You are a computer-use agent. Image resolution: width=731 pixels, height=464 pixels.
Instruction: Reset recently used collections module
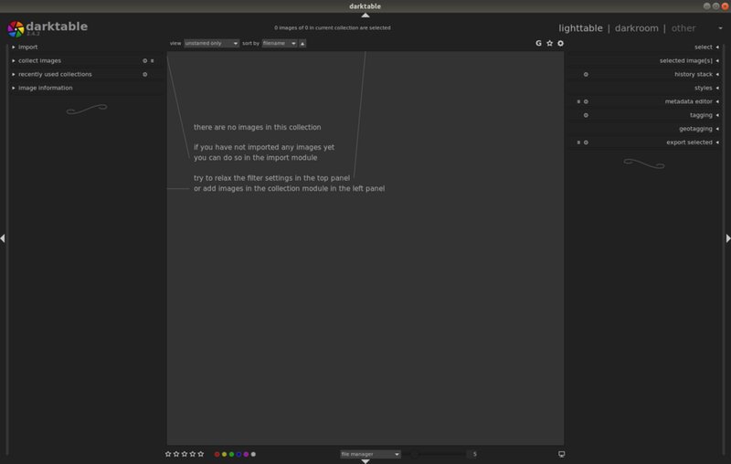coord(145,74)
